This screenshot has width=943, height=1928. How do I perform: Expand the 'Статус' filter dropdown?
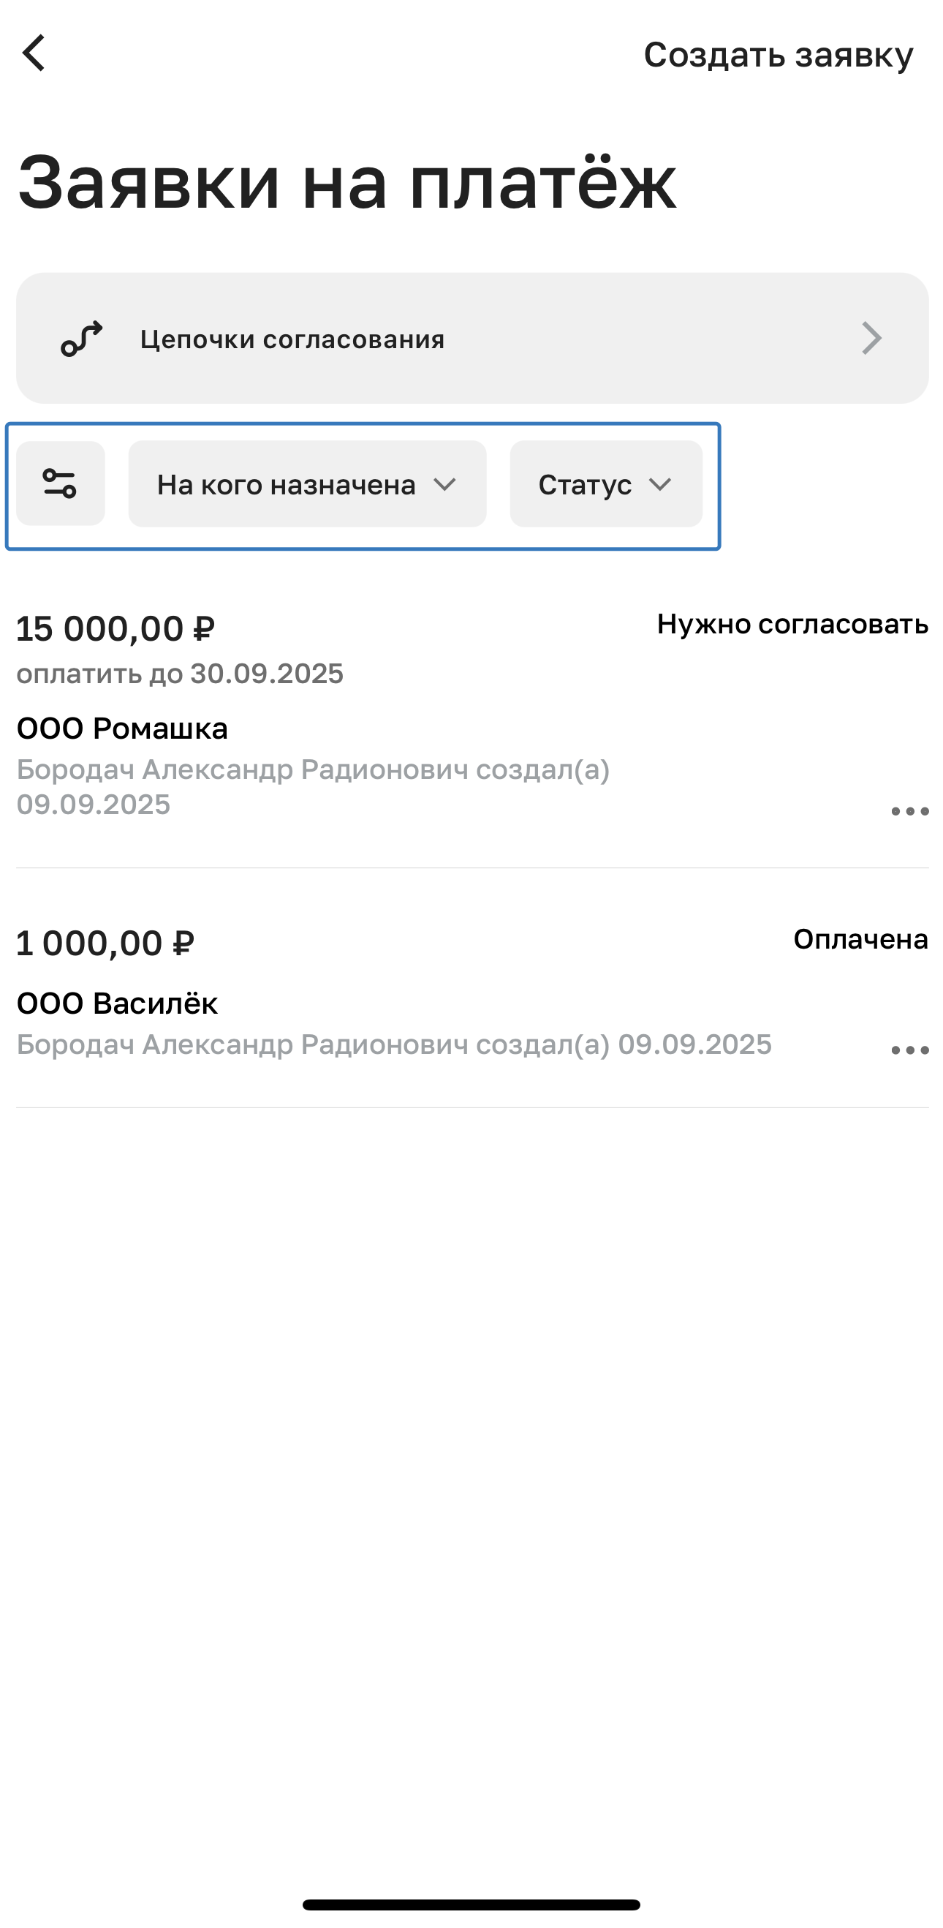click(606, 484)
